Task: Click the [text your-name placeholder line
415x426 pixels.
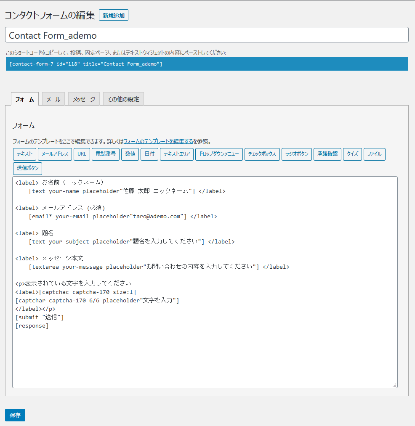Action: click(x=127, y=191)
